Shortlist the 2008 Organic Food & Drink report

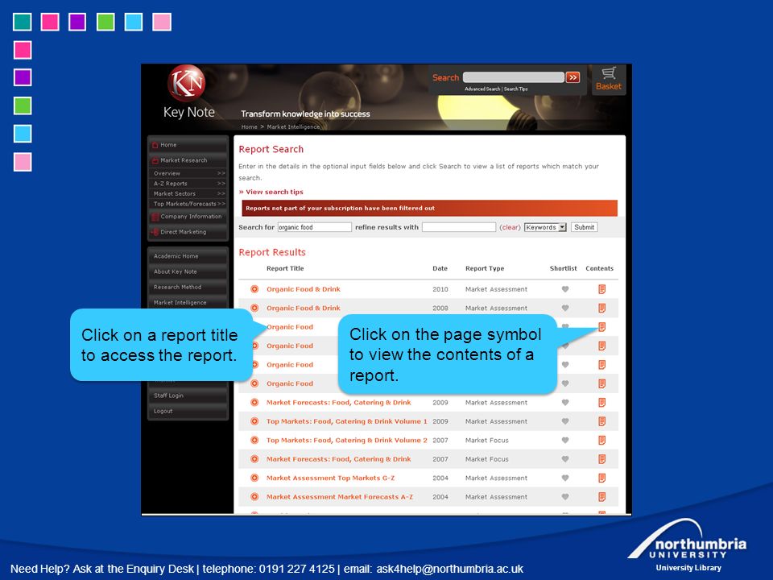[x=565, y=308]
